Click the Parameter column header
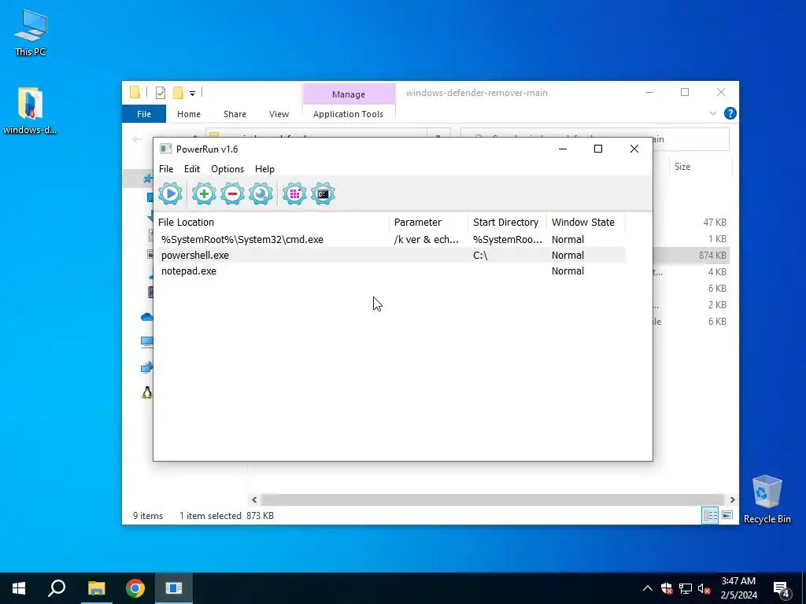The image size is (806, 604). coord(429,223)
